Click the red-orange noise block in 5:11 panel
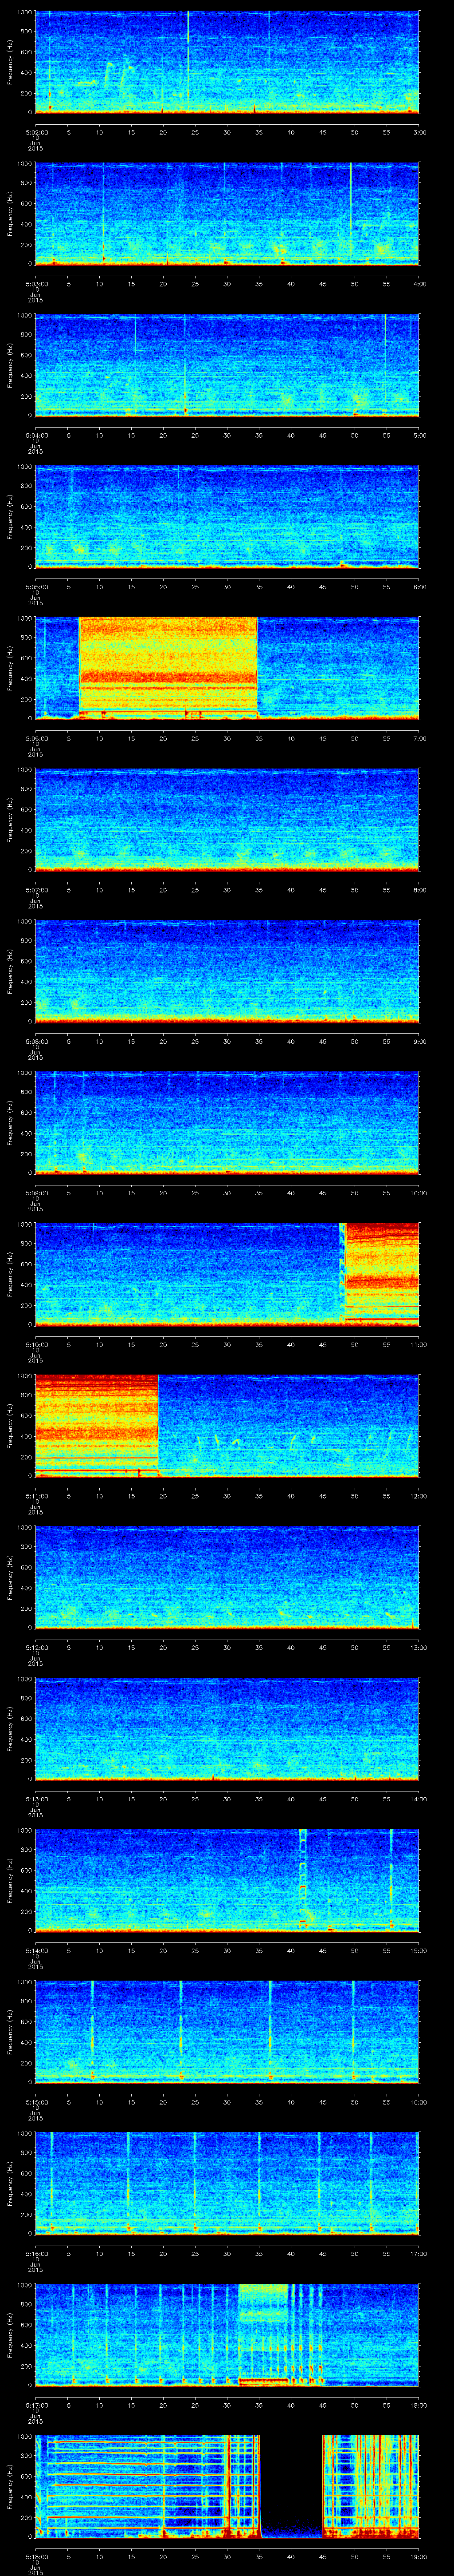This screenshot has height=2576, width=454. [x=97, y=1425]
